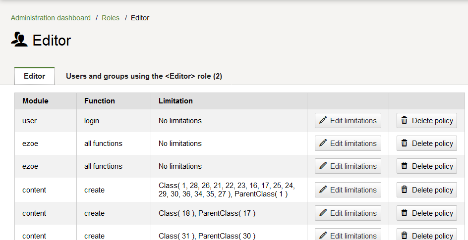Go to the Roles breadcrumb link
Image resolution: width=468 pixels, height=240 pixels.
[111, 18]
